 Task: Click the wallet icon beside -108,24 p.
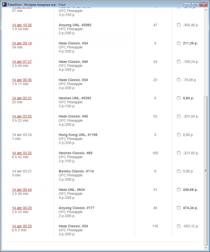179,62
